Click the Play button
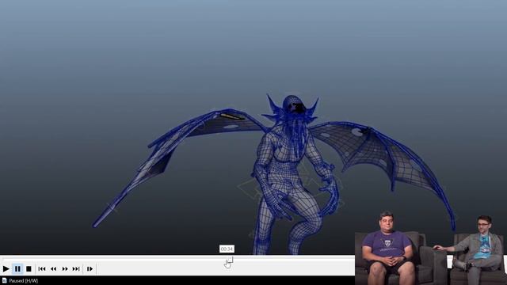The width and height of the screenshot is (507, 285). [6, 268]
